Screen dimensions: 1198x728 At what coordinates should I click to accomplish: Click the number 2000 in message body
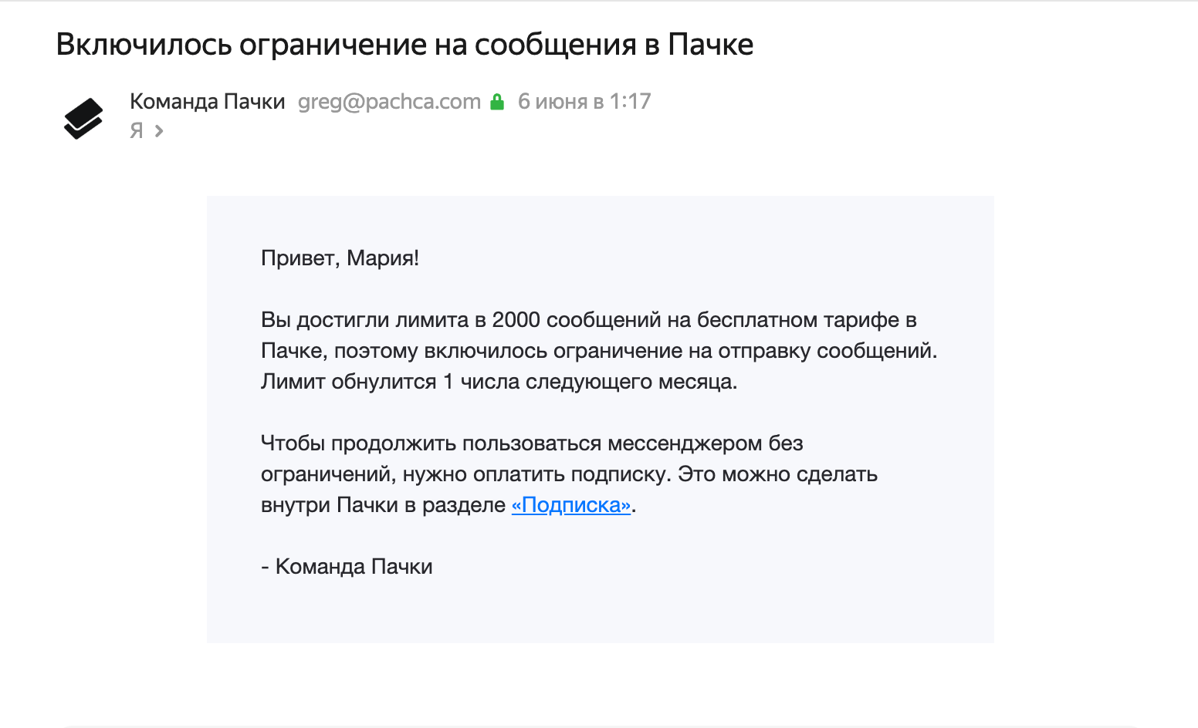516,320
